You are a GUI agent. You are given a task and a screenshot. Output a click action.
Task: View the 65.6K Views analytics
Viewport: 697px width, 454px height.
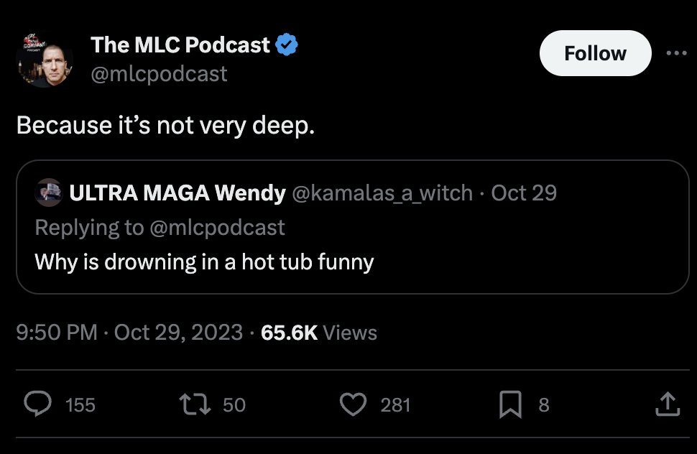click(x=319, y=333)
